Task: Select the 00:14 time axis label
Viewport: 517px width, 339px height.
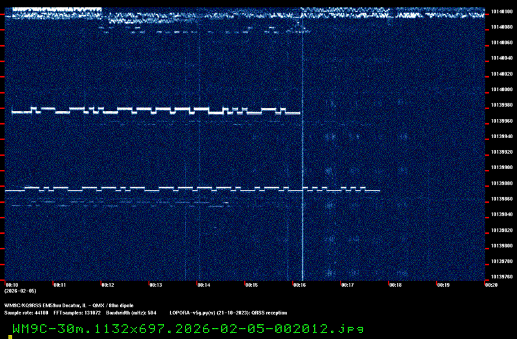Action: (204, 285)
